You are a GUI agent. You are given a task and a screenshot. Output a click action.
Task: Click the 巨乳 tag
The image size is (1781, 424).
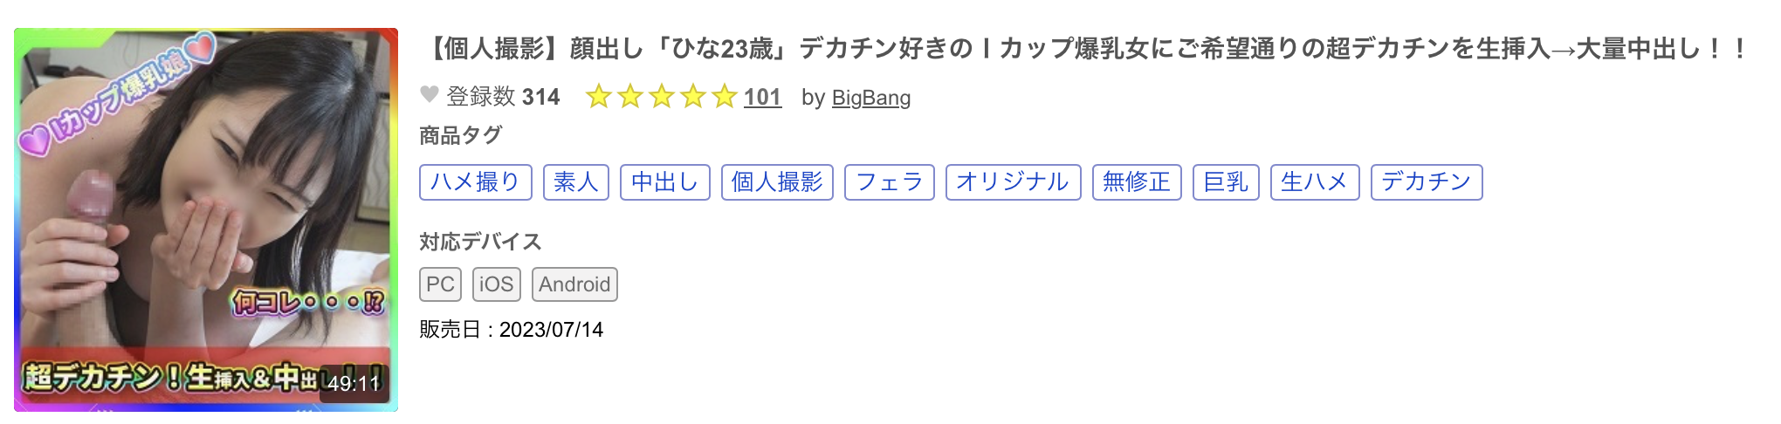tap(1226, 181)
